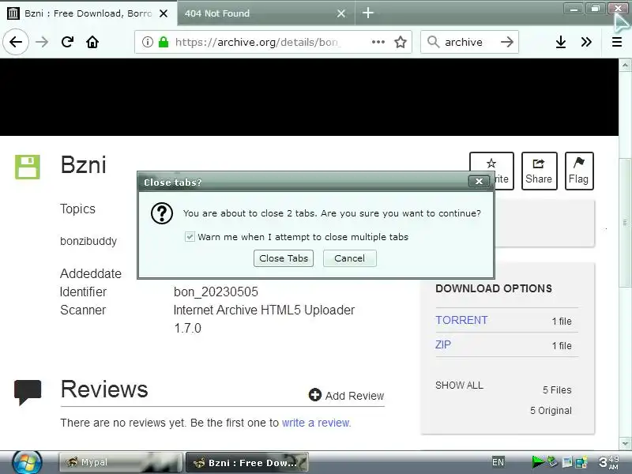Flag this item
632x474 pixels.
(579, 171)
